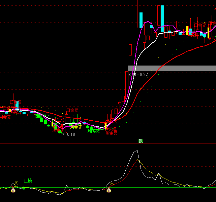The width and height of the screenshot is (216, 202).
Task: Select the 8.04 - 8.22 gap range label
Action: point(138,75)
